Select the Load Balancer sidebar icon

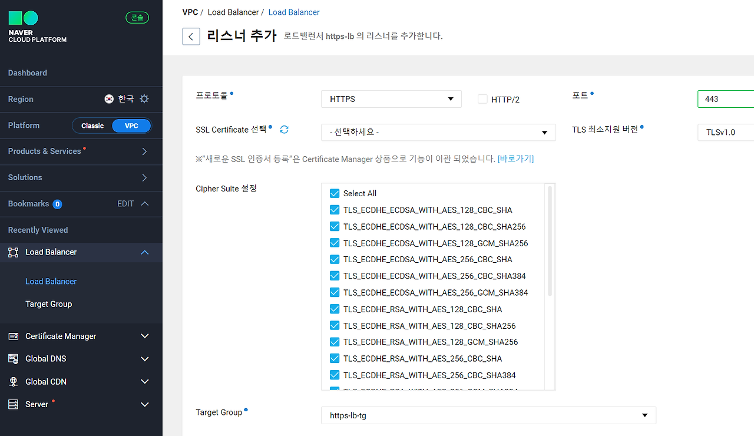pyautogui.click(x=13, y=252)
